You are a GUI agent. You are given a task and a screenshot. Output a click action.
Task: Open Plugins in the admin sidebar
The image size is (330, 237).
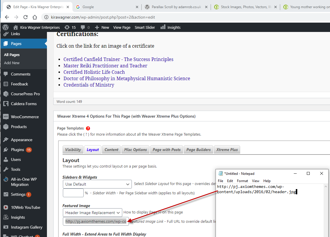pyautogui.click(x=17, y=150)
